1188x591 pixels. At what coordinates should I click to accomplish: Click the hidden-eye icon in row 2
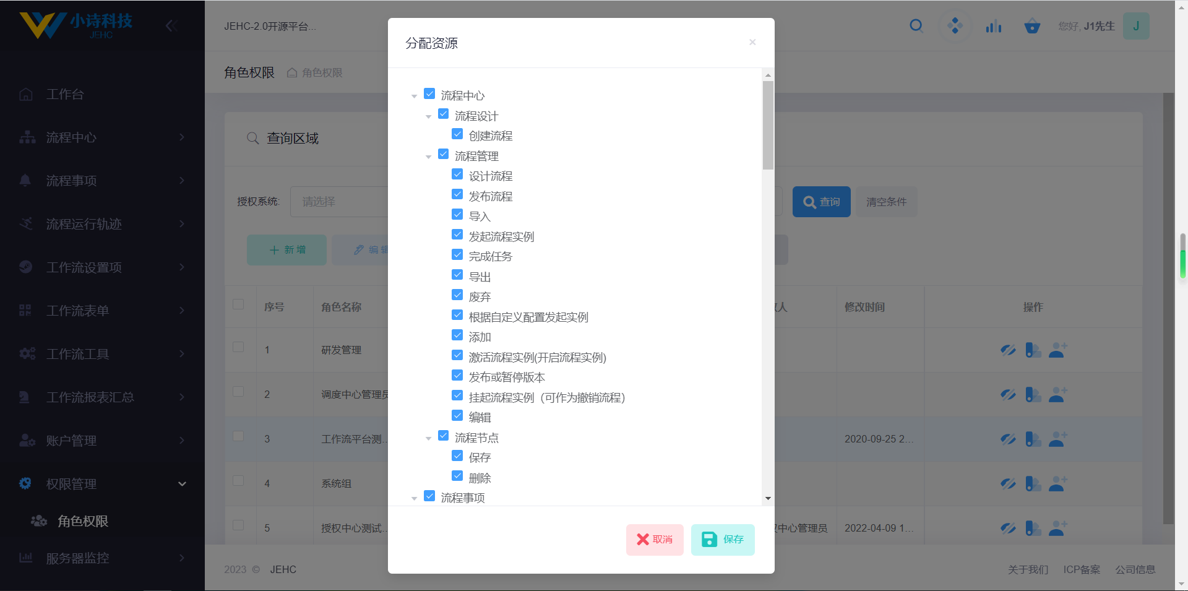point(1008,395)
